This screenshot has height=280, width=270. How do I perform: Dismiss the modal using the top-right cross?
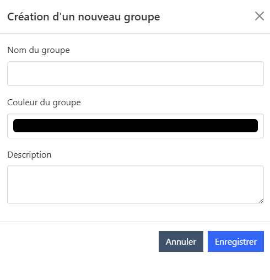coord(260,16)
